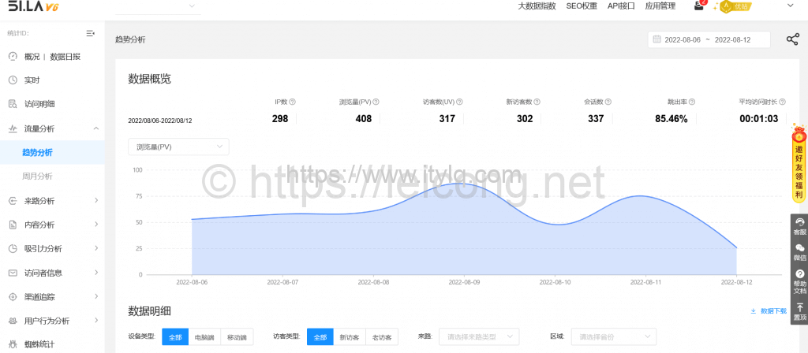Click the help icon beside 会话数
Viewport: 808px width, 353px height.
[608, 102]
